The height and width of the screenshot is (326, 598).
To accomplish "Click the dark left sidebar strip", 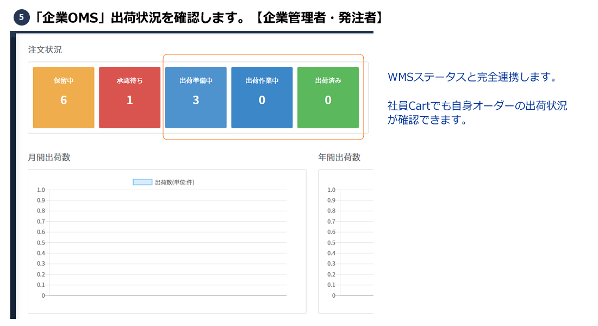I will pyautogui.click(x=13, y=174).
